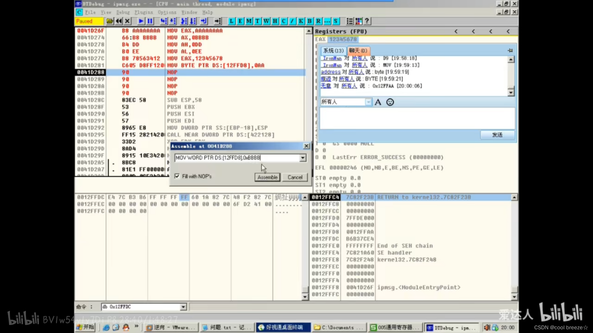The image size is (593, 333).
Task: Close the Assemble dialog with its X
Action: (x=306, y=146)
